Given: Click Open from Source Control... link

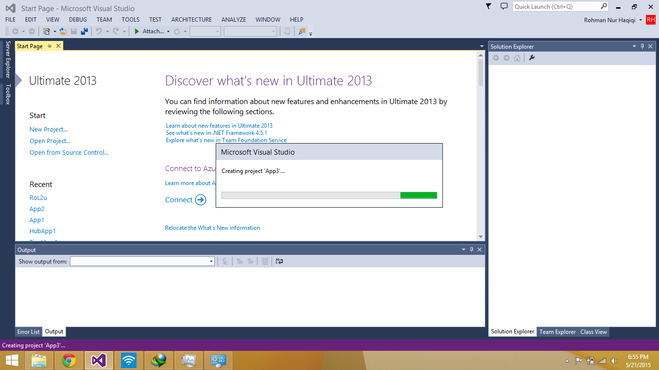Looking at the screenshot, I should pyautogui.click(x=69, y=152).
